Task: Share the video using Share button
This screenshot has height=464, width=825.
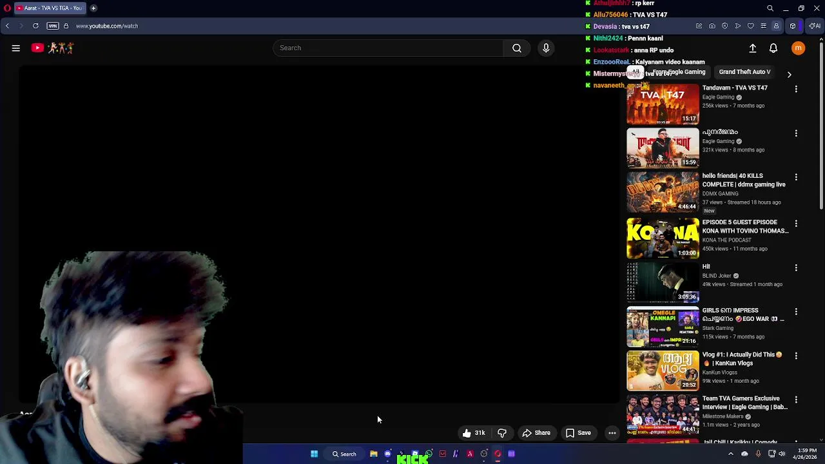Action: click(x=536, y=433)
